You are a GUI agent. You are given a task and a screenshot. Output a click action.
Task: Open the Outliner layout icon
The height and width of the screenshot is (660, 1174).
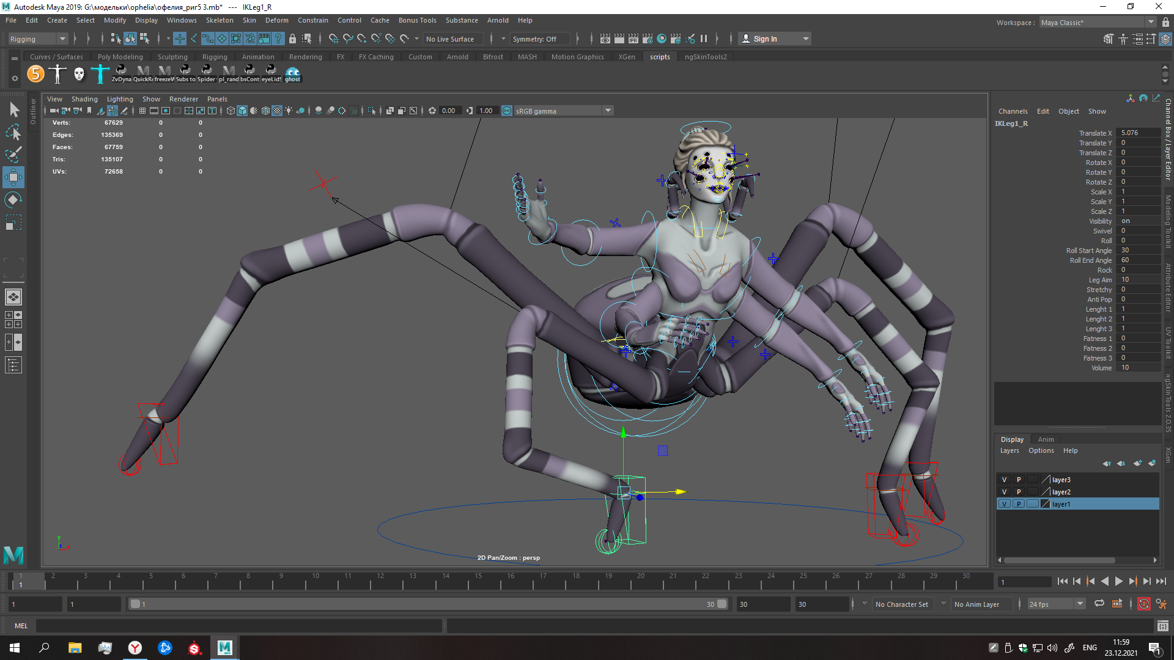pos(13,365)
